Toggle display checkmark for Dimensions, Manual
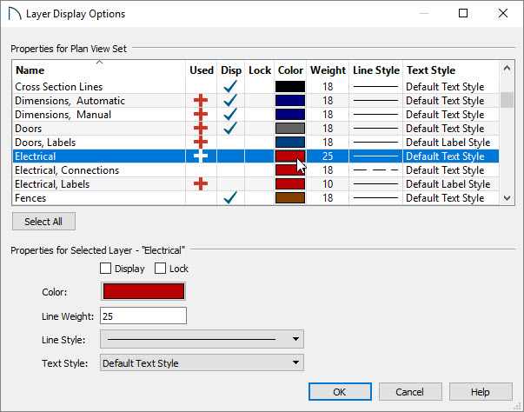 230,114
